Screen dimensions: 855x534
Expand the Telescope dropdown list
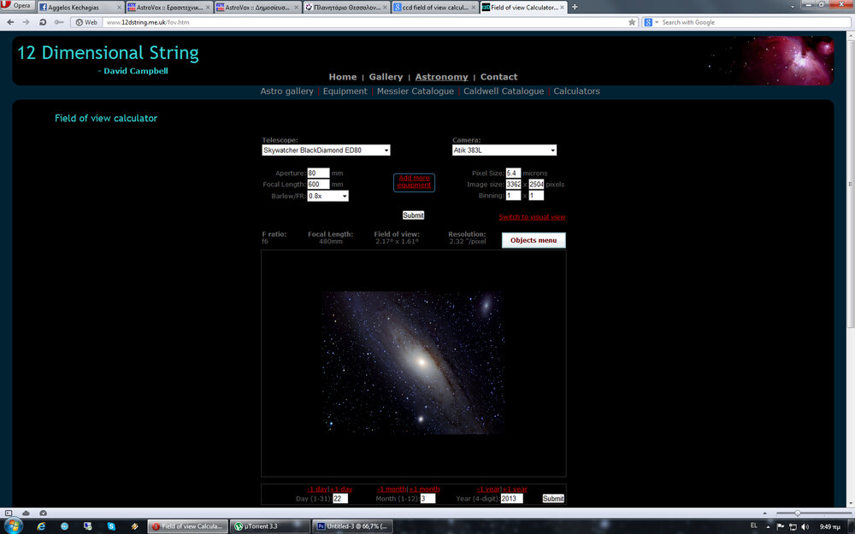tap(326, 150)
